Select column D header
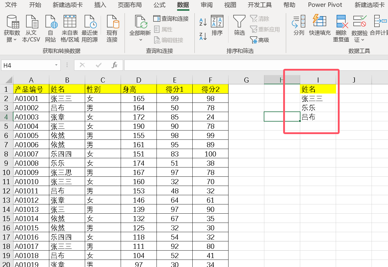Viewport: 388px width, 267px height. (x=139, y=80)
